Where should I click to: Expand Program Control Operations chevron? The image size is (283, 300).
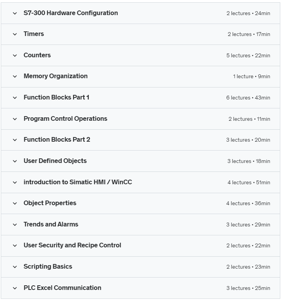pos(15,119)
